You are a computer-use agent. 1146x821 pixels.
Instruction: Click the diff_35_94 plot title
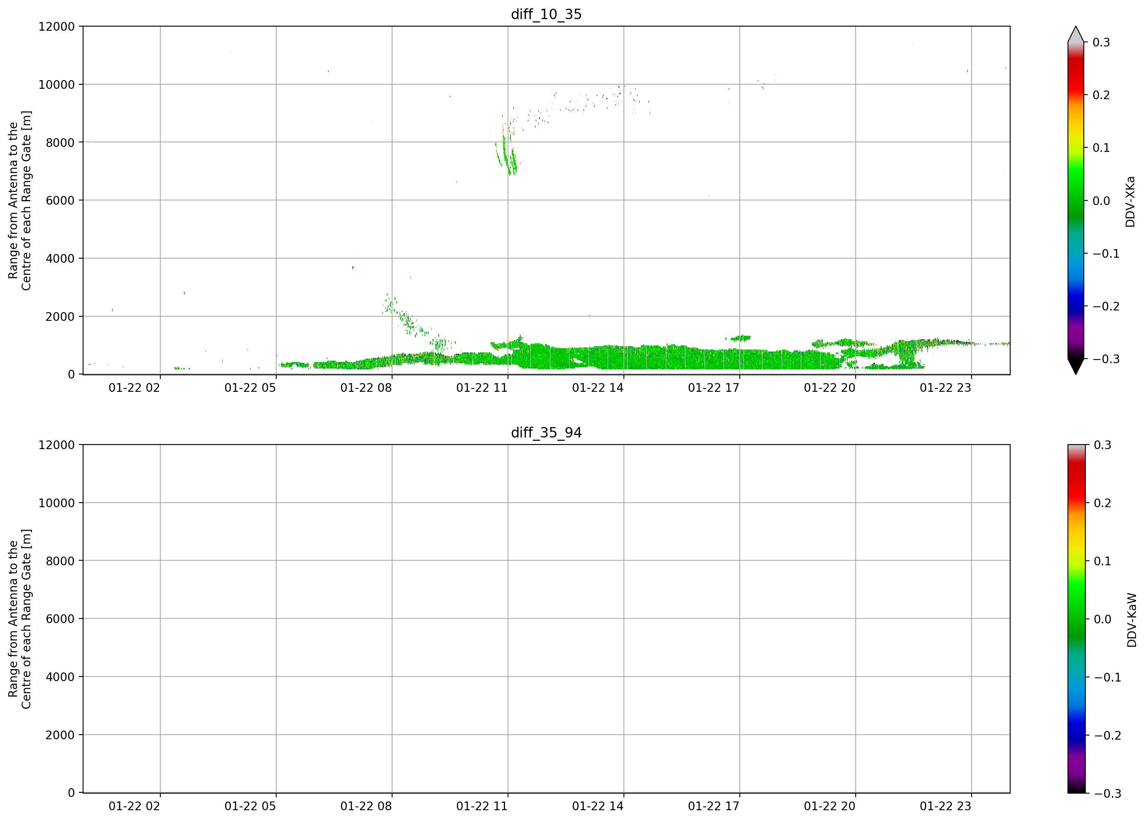546,433
